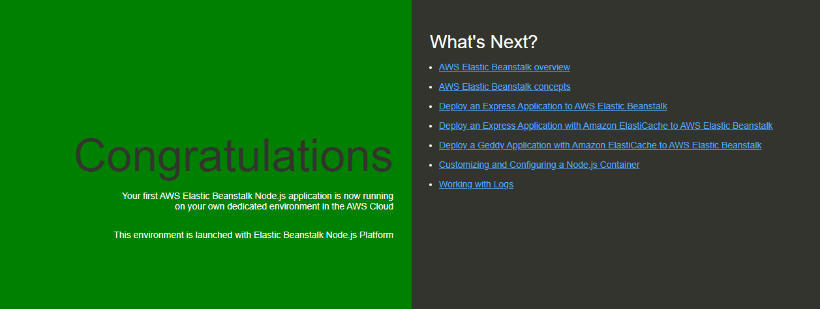Click empty dark panel area below the links
Screen dimensions: 820x309
[x=613, y=254]
